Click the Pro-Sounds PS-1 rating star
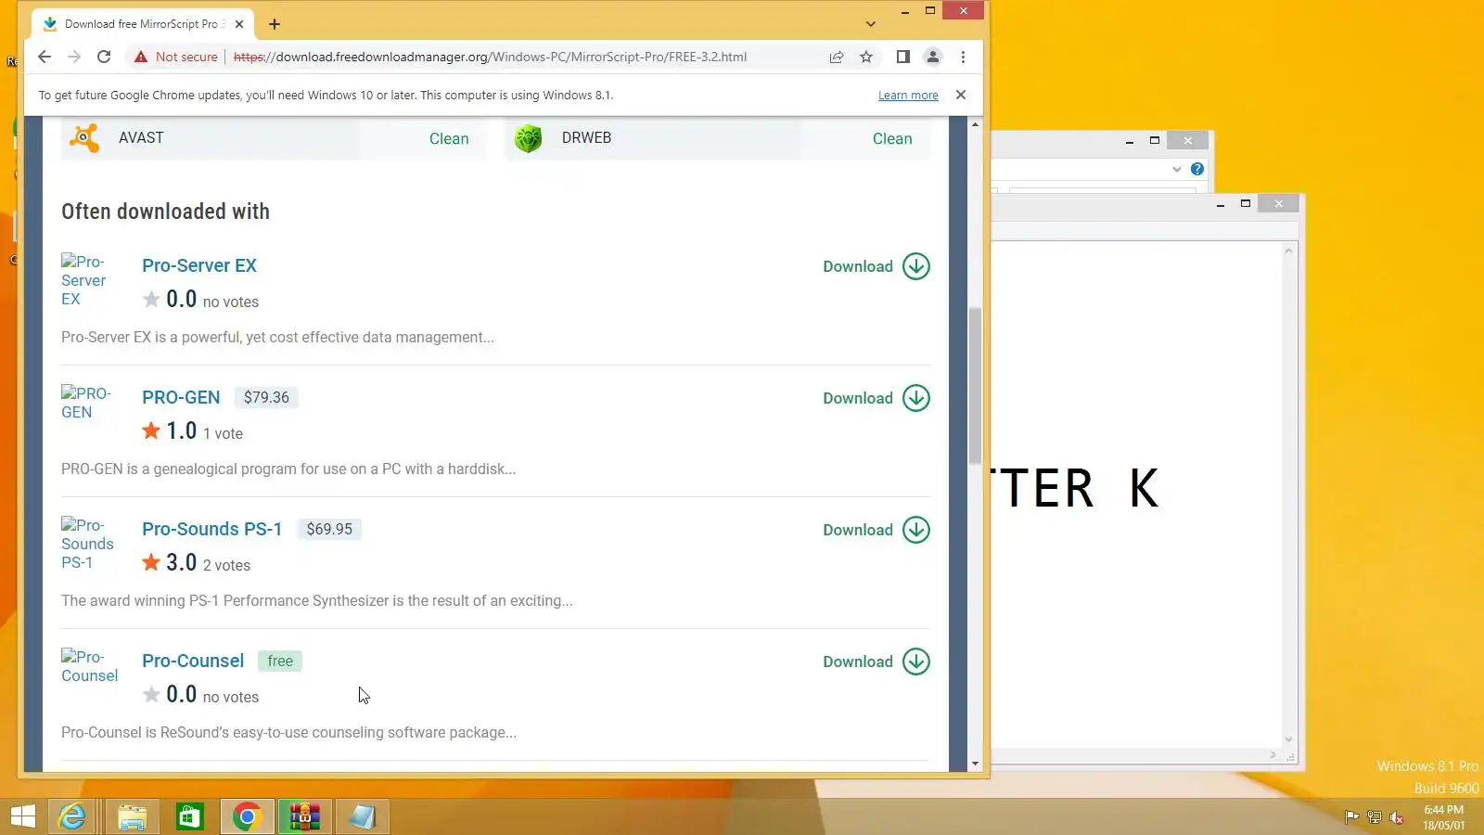Screen dimensions: 1484x835 151,562
